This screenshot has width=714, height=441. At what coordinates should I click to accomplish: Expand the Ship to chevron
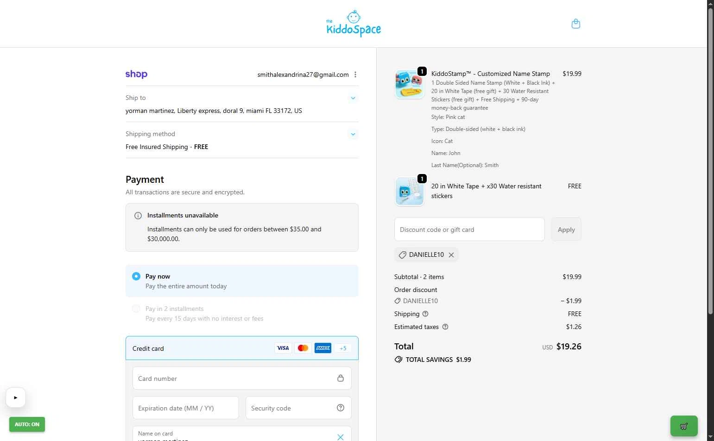coord(353,98)
